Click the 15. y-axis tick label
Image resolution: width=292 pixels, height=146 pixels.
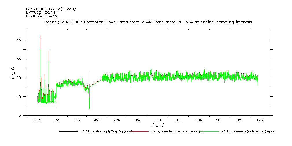point(19,96)
